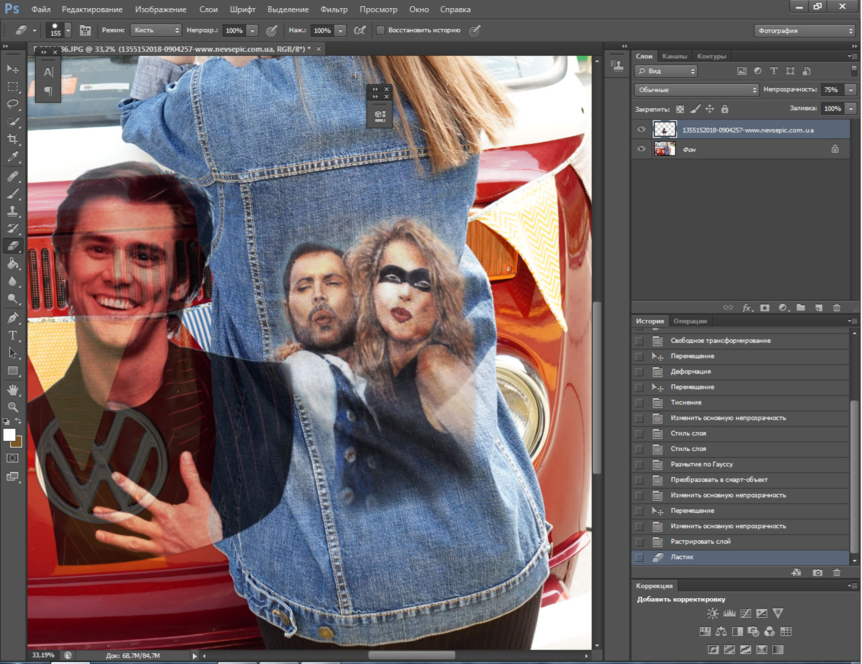Viewport: 862px width, 664px height.
Task: Switch to the Каналы tab
Action: click(674, 56)
